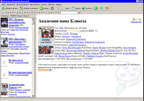Click the gold disc icon above Редактировать
The image size is (144, 101).
pyautogui.click(x=134, y=19)
